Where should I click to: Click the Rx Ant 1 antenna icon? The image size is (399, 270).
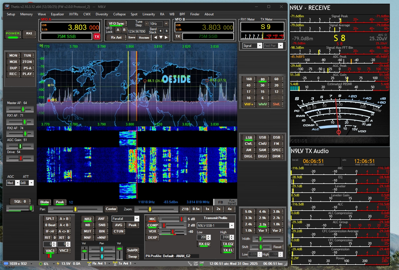tap(89, 263)
